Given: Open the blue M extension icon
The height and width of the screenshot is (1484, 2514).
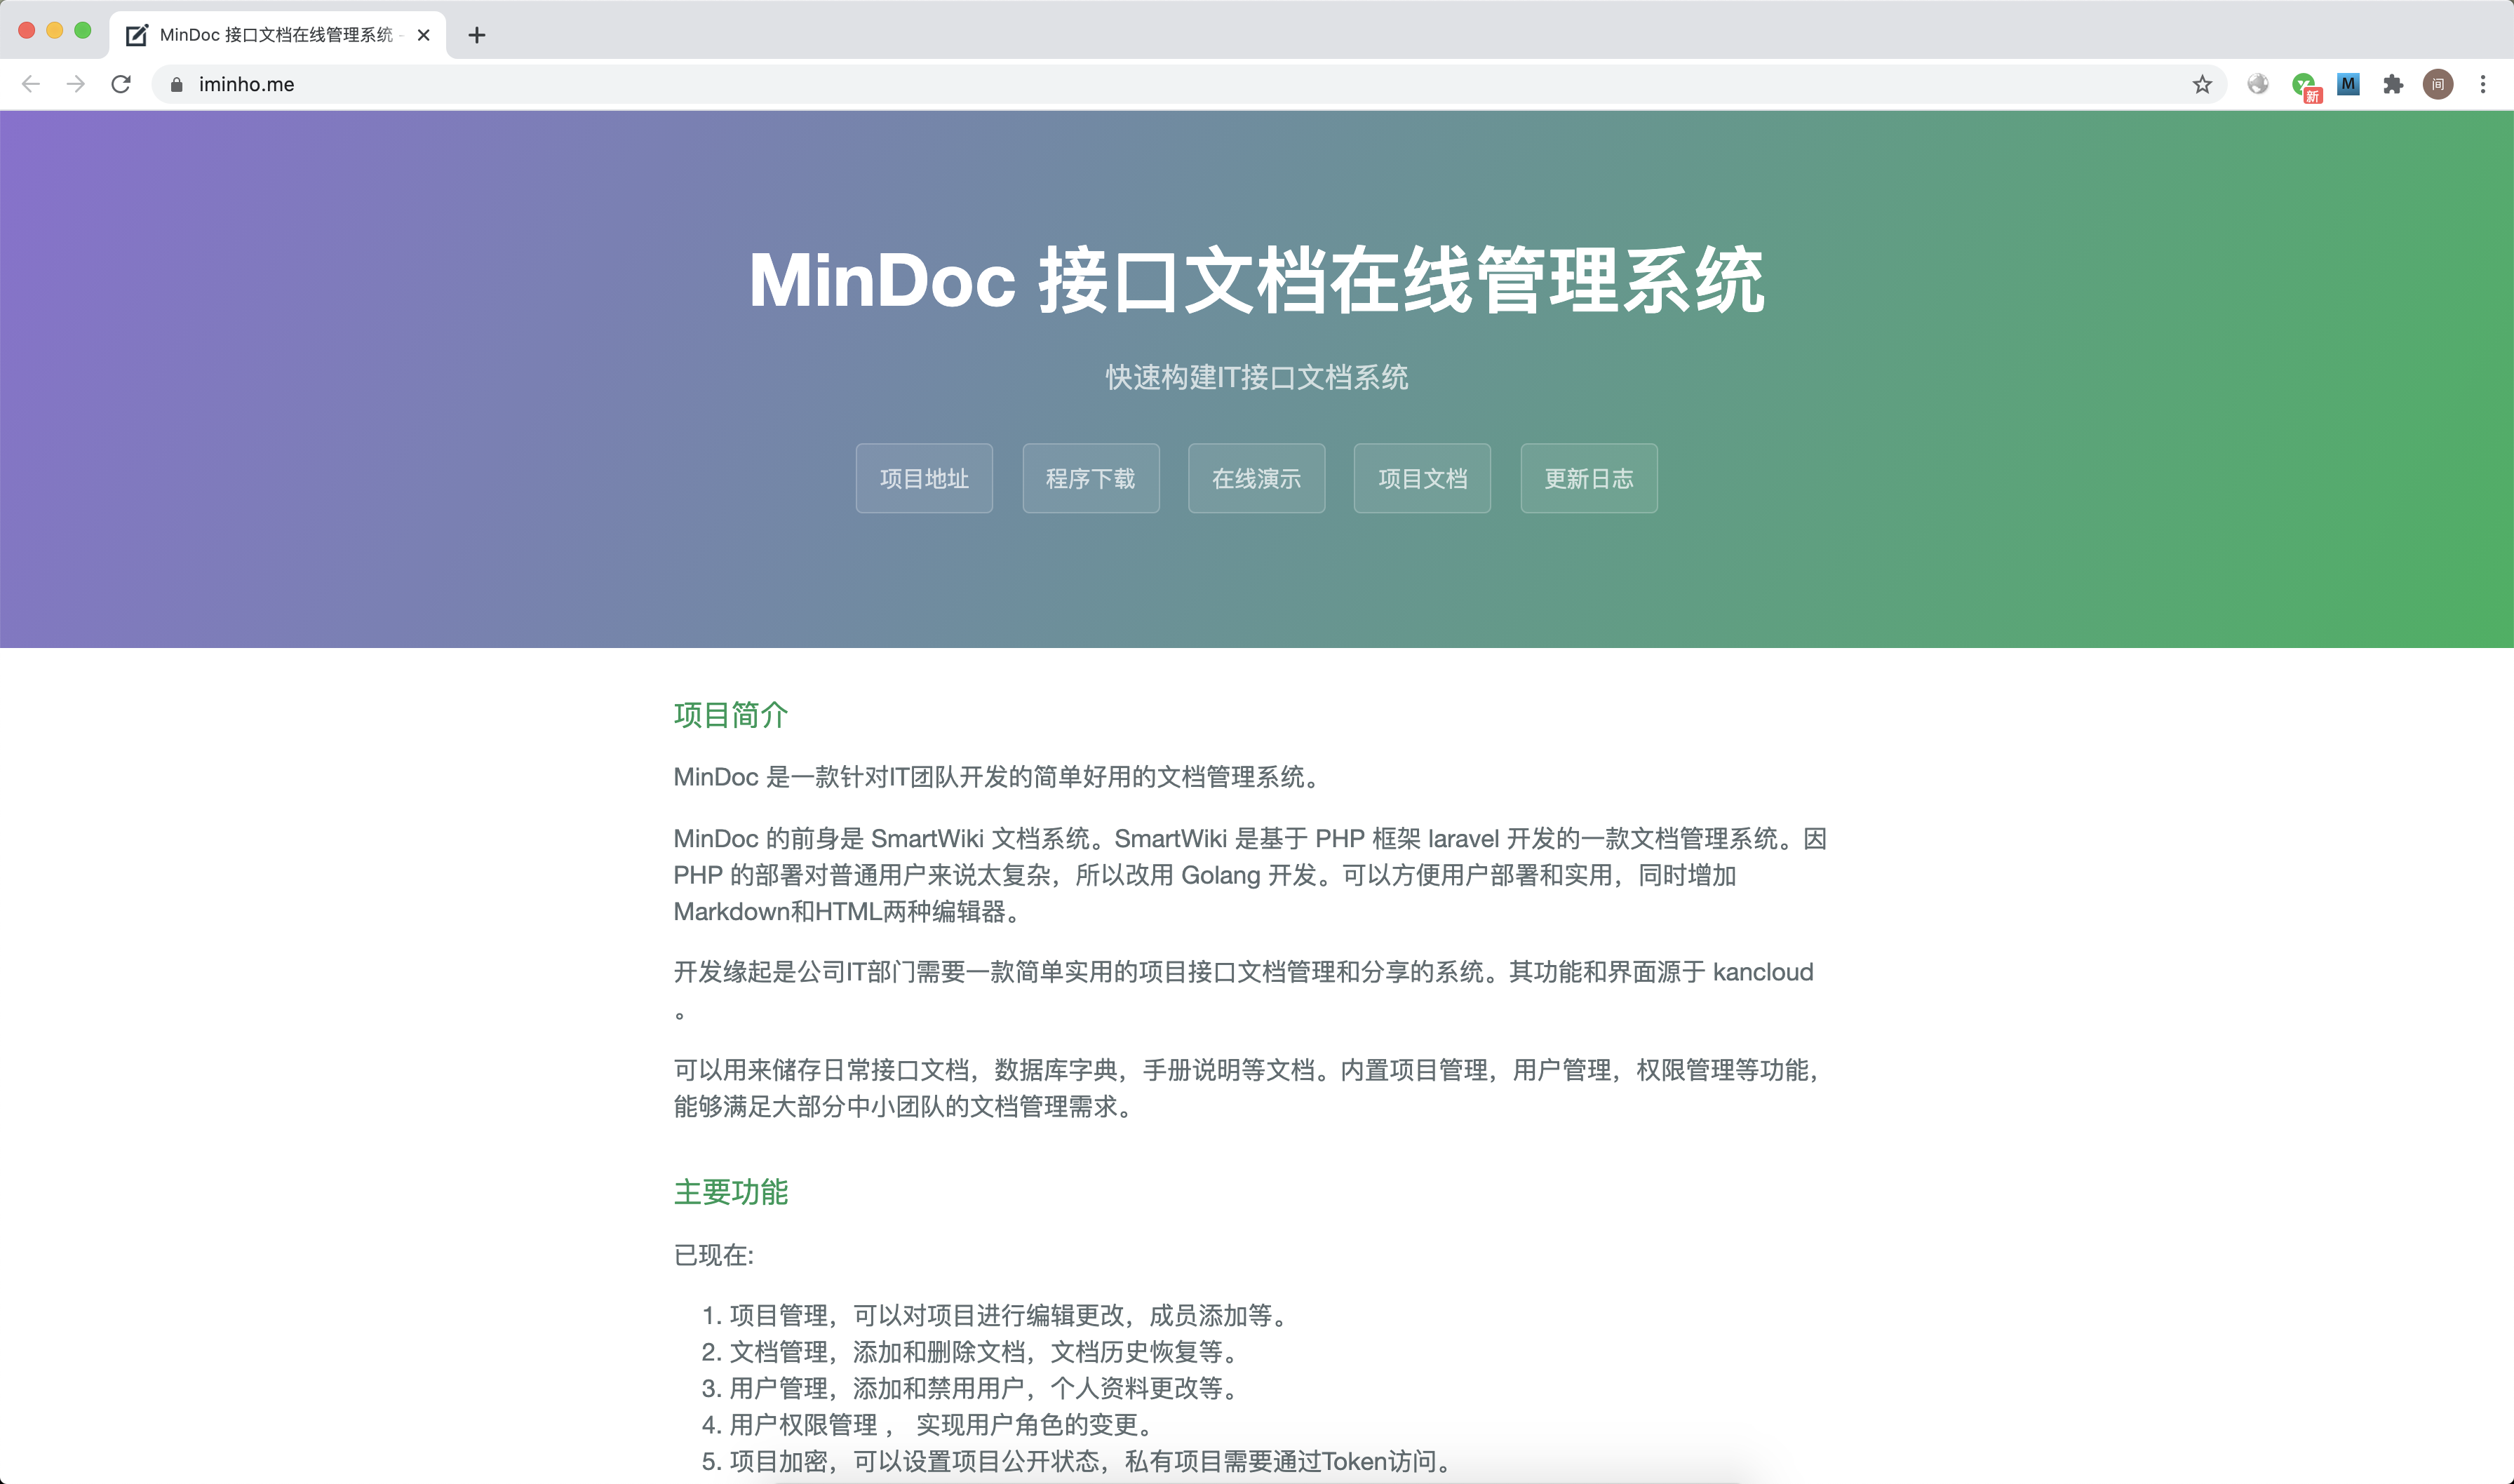Looking at the screenshot, I should point(2349,84).
